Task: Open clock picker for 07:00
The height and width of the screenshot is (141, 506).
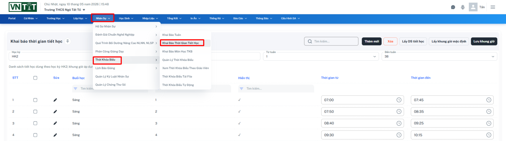Action: point(399,100)
